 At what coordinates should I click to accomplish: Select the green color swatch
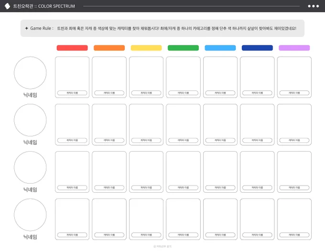click(x=183, y=48)
